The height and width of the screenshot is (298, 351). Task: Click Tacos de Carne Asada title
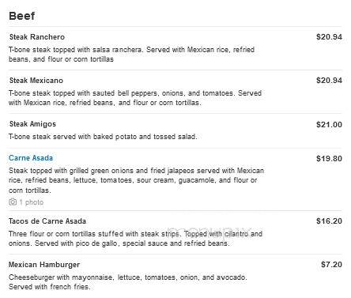click(x=47, y=221)
